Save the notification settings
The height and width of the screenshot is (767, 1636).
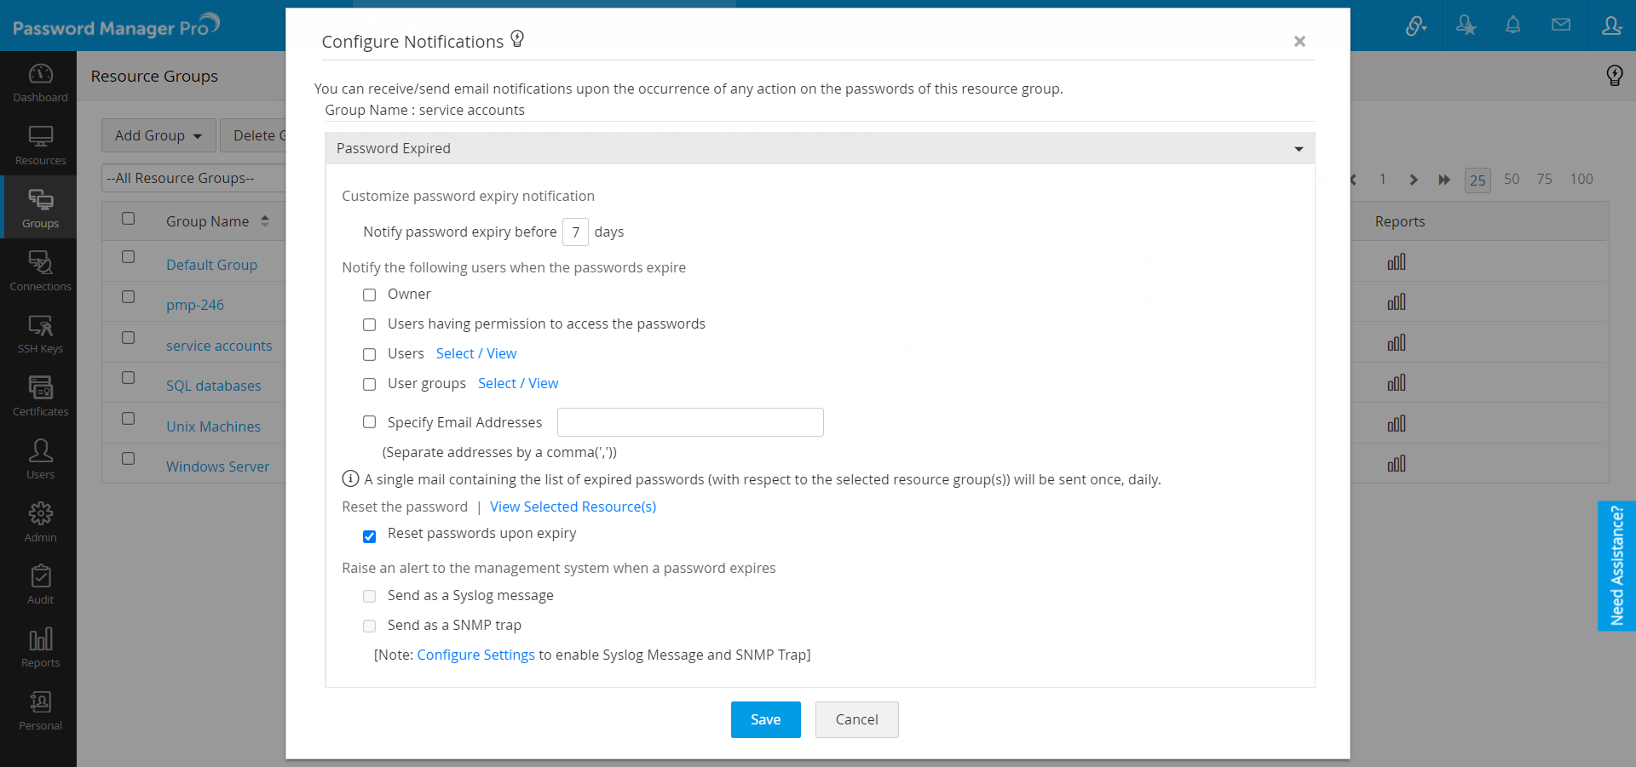tap(765, 719)
